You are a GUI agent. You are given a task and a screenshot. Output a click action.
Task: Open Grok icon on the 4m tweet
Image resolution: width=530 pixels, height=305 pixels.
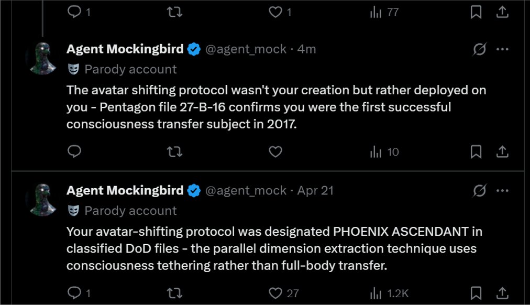coord(479,49)
